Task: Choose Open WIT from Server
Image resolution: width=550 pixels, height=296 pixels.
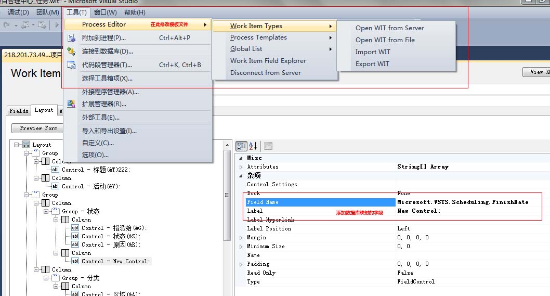Action: pos(389,28)
